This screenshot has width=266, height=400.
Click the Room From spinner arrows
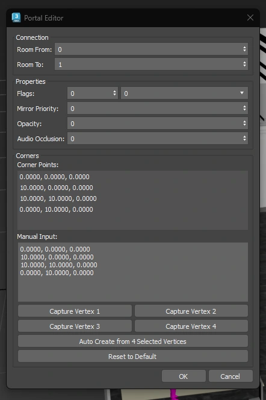(x=244, y=49)
